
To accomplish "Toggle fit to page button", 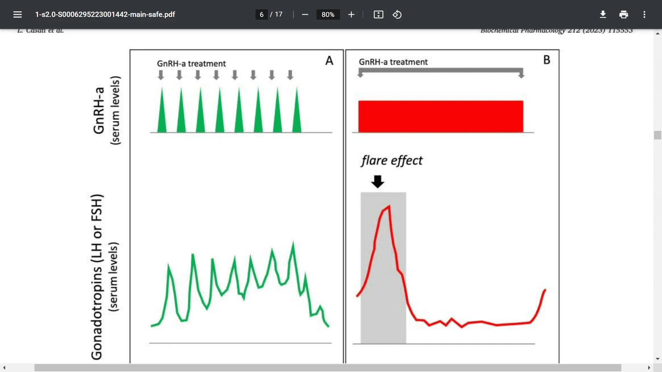I will [378, 14].
